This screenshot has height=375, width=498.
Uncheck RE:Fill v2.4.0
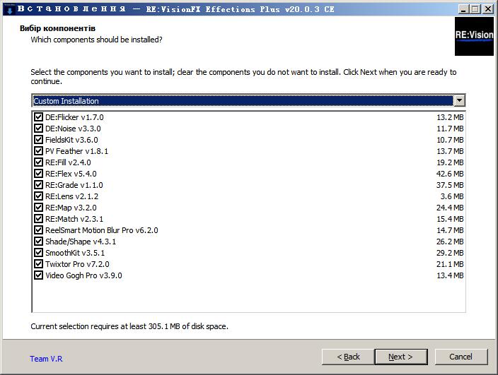click(x=38, y=162)
